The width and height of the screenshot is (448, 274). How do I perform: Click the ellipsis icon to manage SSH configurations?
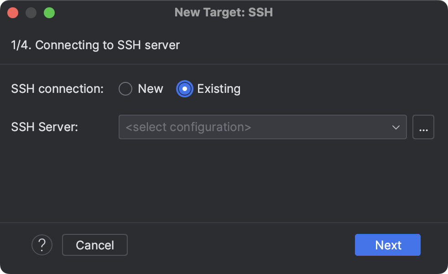(x=423, y=127)
